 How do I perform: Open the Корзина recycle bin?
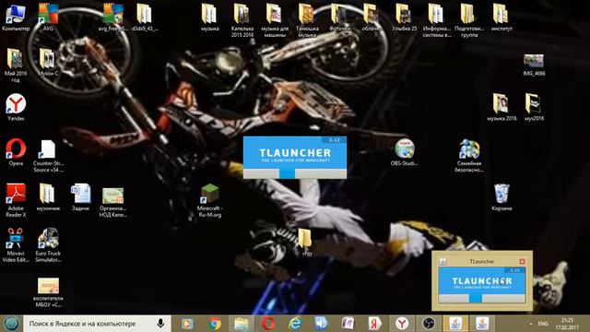[501, 196]
